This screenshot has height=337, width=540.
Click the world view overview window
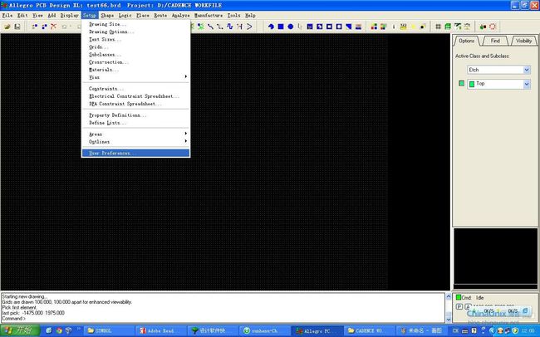pyautogui.click(x=495, y=258)
